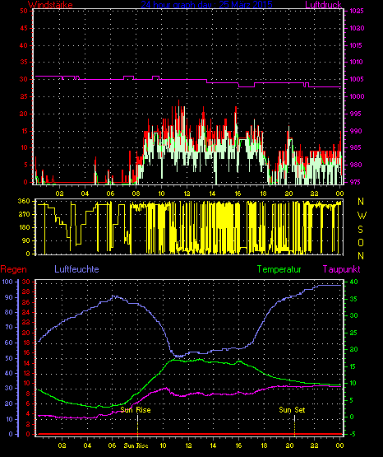Screen dimensions: 383x457
Task: Click the green Temperatur legend label
Action: pos(279,269)
